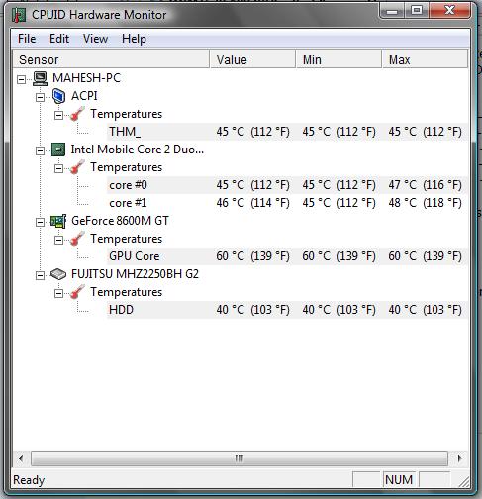This screenshot has width=482, height=499.
Task: Select the GeForce 8600M GT card icon
Action: 58,221
